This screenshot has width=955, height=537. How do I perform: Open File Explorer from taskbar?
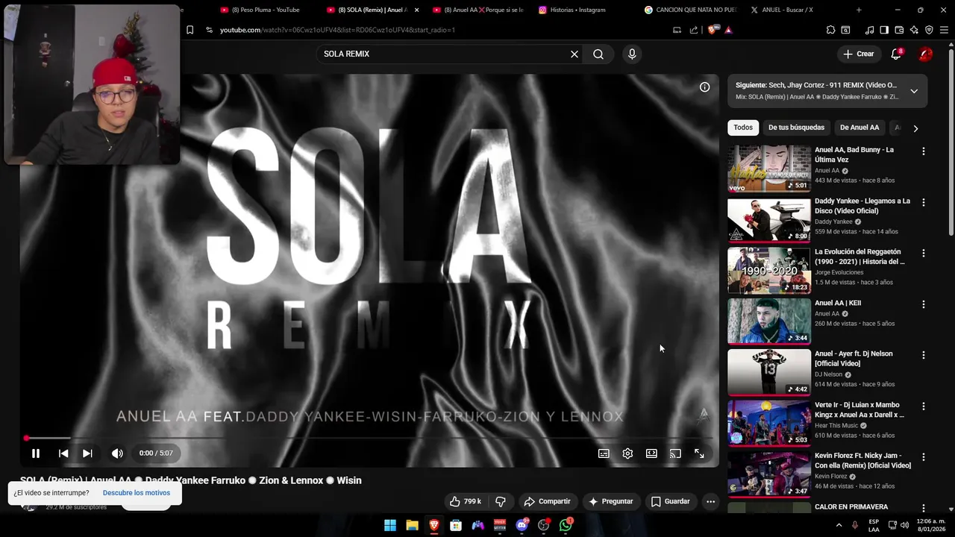point(412,525)
